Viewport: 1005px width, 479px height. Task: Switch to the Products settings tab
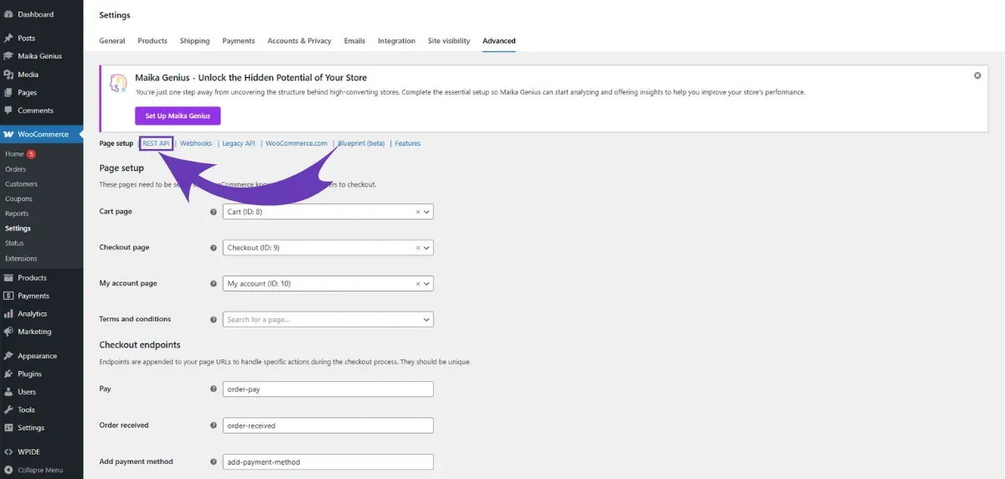(152, 40)
